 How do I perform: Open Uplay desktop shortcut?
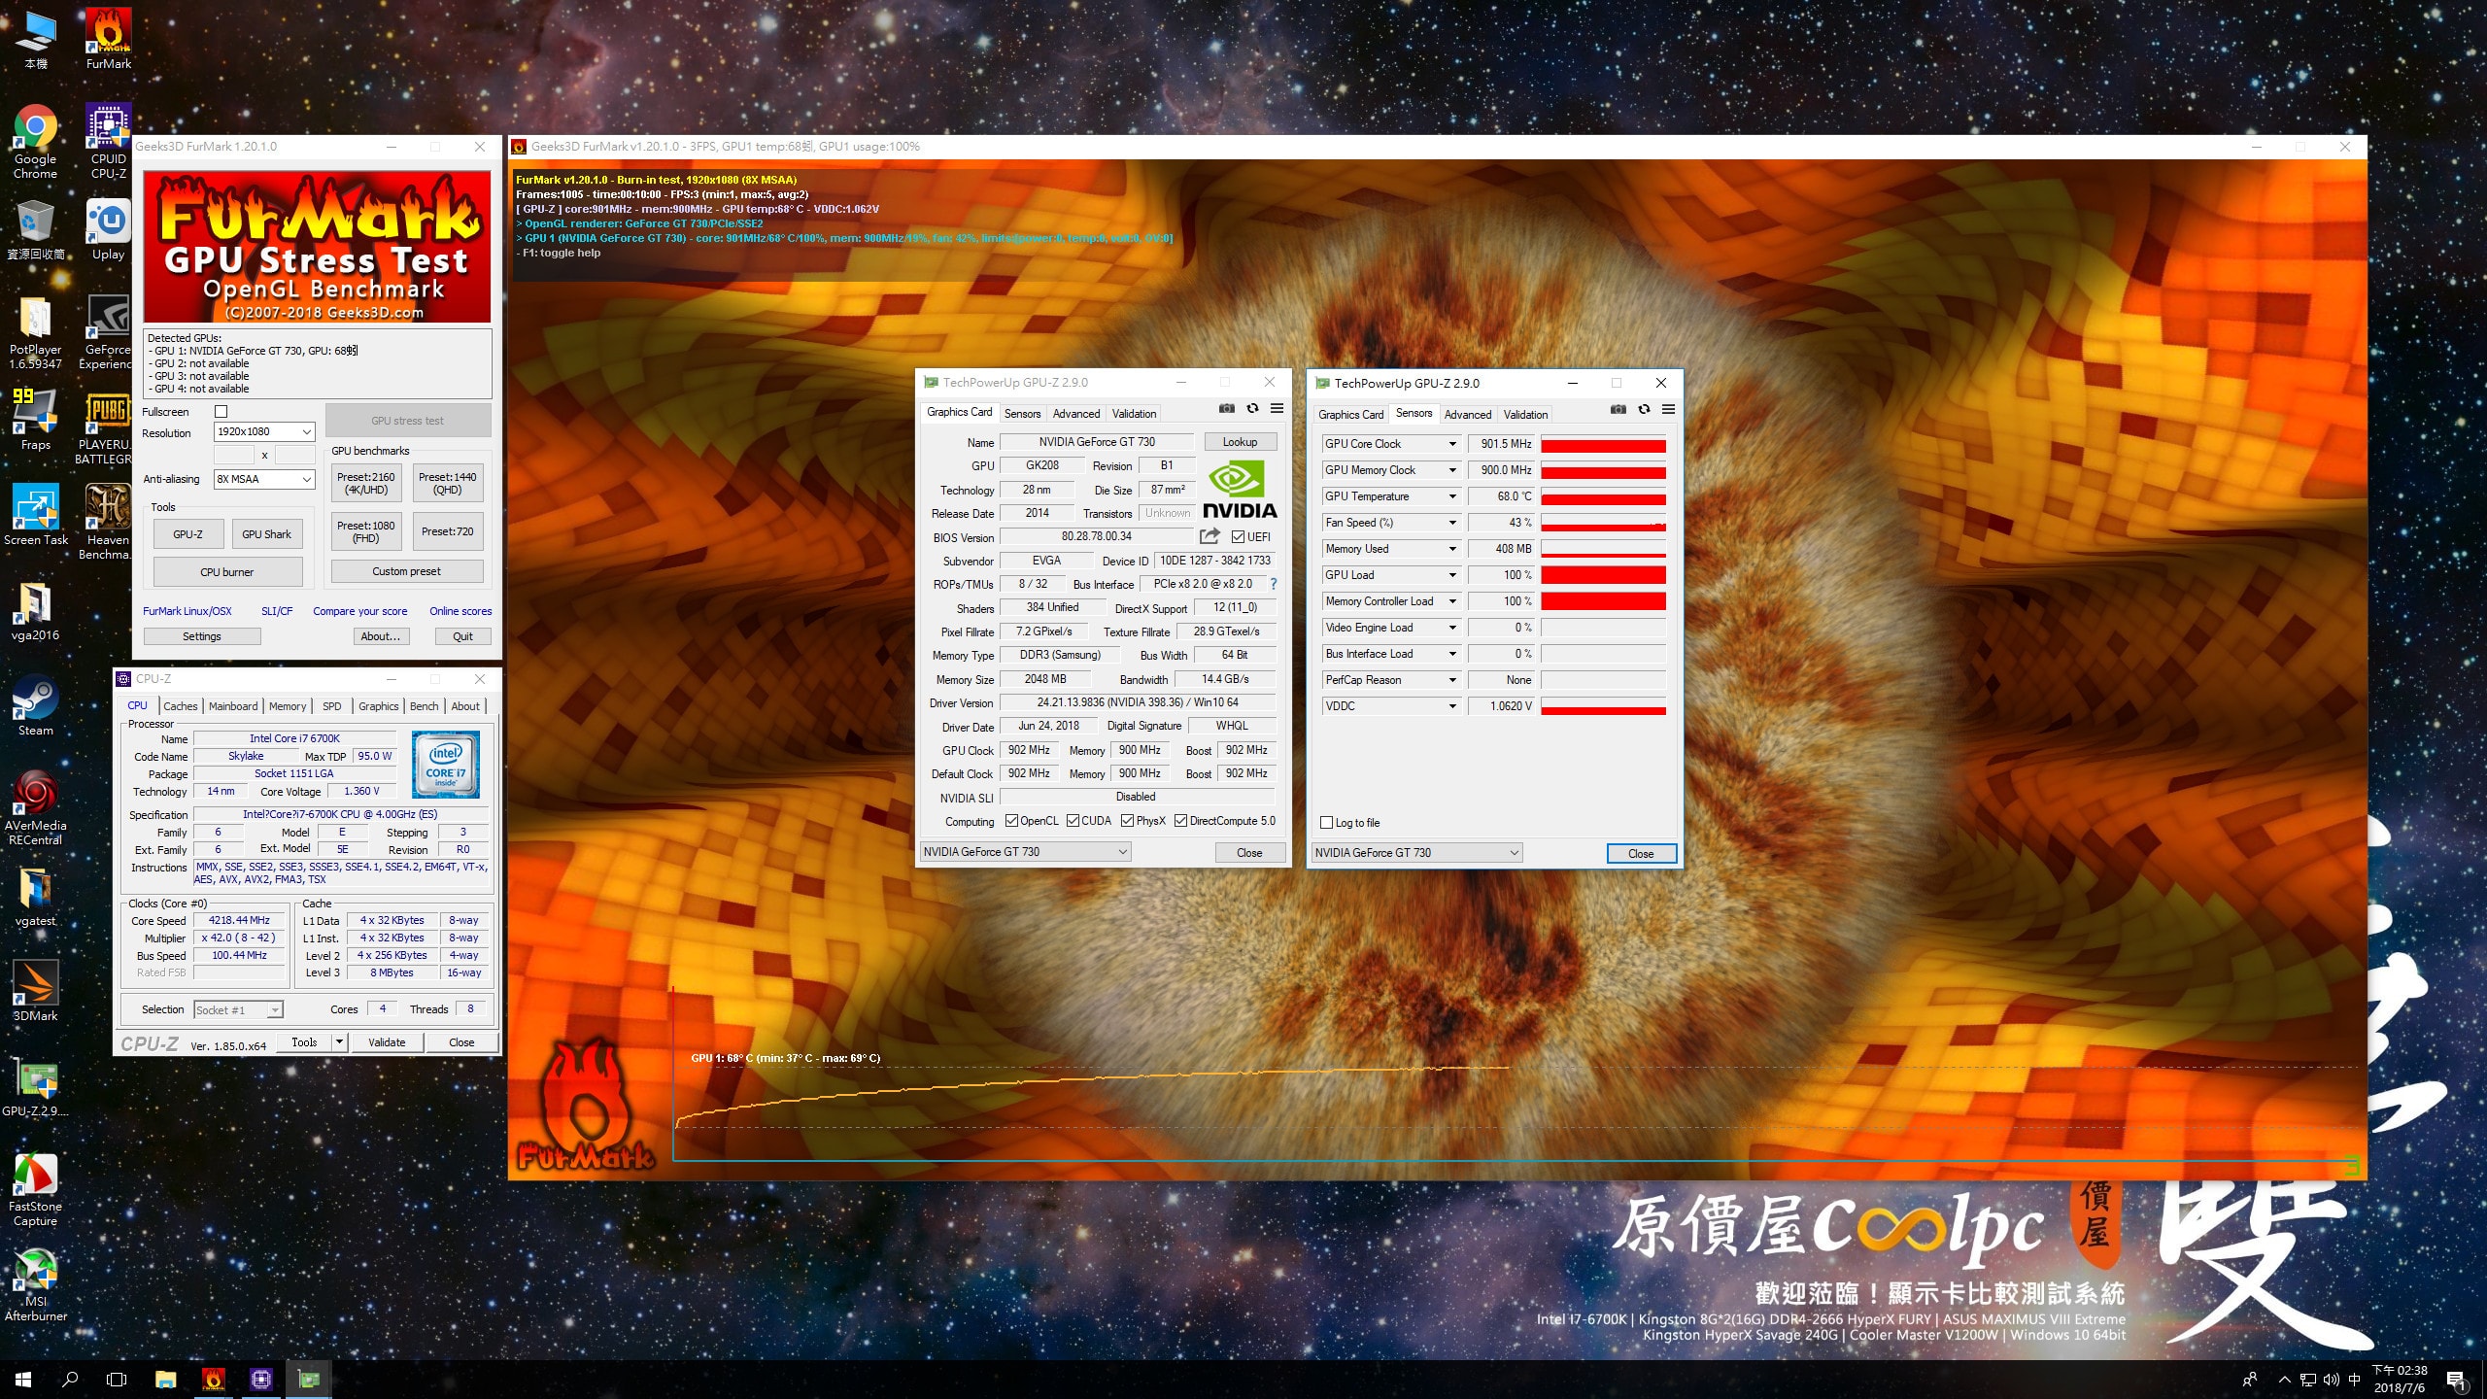[109, 230]
